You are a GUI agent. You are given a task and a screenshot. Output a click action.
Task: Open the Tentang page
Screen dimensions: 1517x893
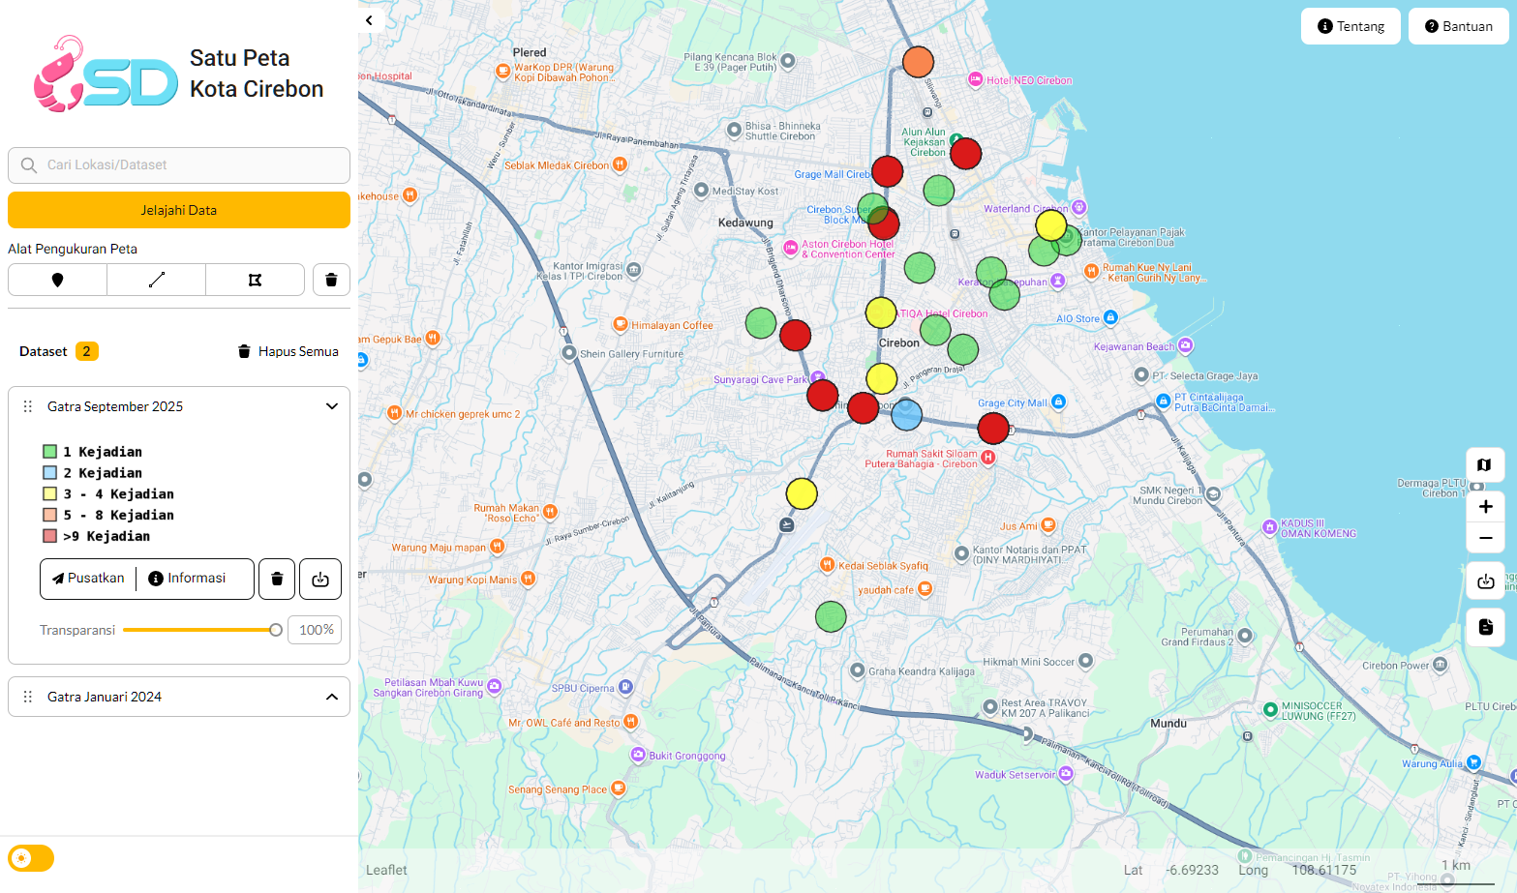tap(1350, 26)
